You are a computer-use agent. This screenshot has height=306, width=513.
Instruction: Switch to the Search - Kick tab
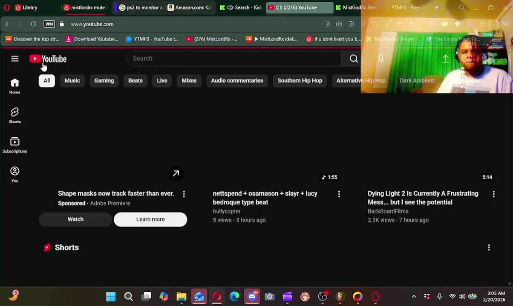241,7
